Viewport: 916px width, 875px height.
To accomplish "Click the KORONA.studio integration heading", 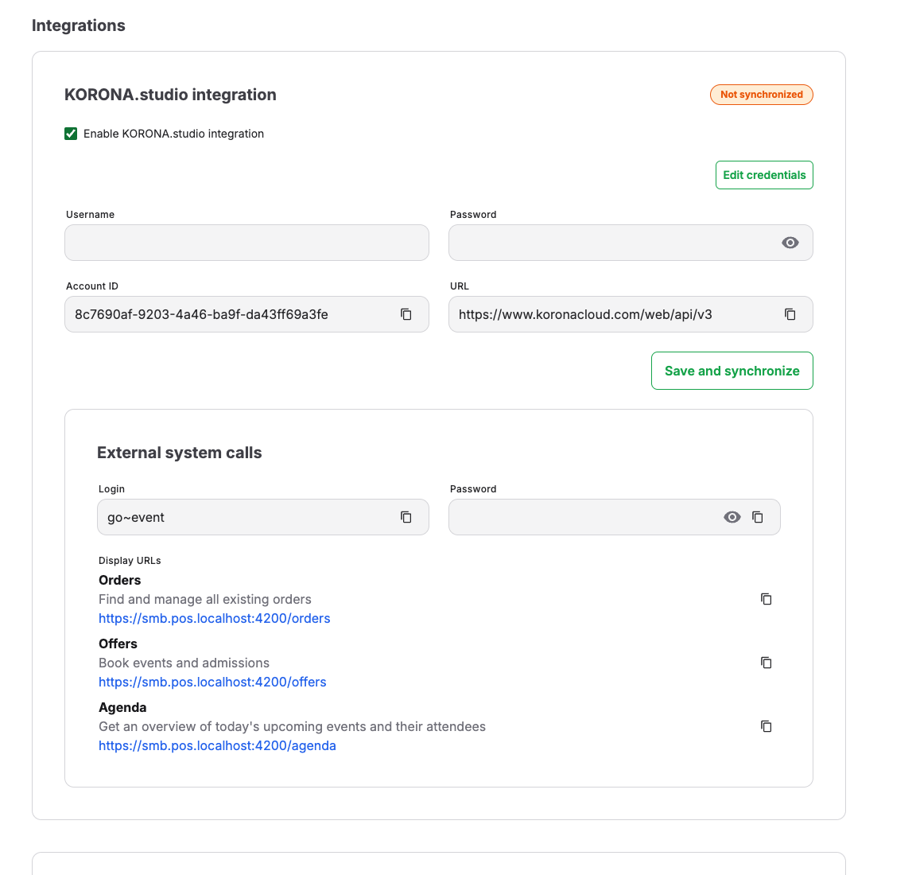I will [x=170, y=95].
